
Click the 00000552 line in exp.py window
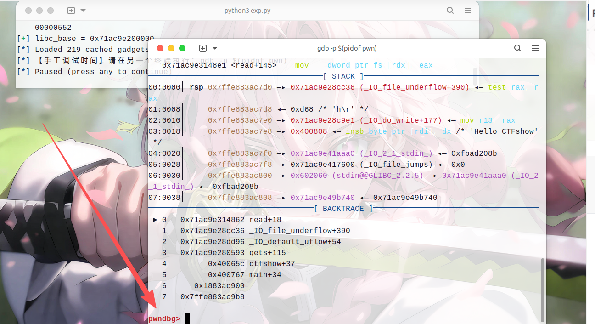[x=53, y=28]
